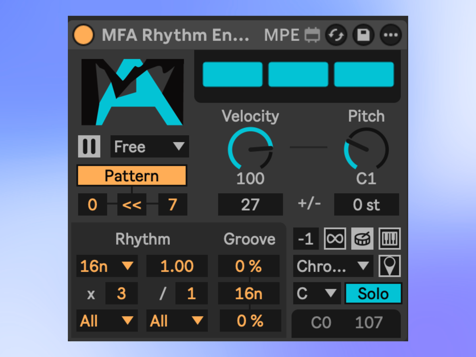Toggle the pause button
Screen dimensions: 476x357
(x=89, y=146)
